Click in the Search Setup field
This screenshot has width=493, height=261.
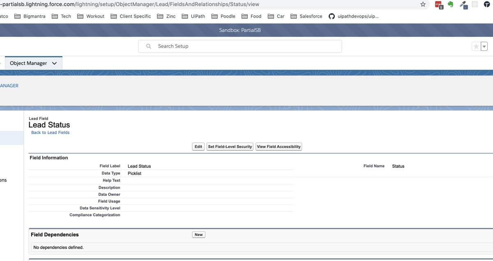[x=240, y=46]
